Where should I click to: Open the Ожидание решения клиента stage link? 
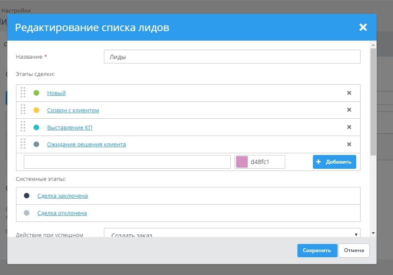pyautogui.click(x=87, y=145)
